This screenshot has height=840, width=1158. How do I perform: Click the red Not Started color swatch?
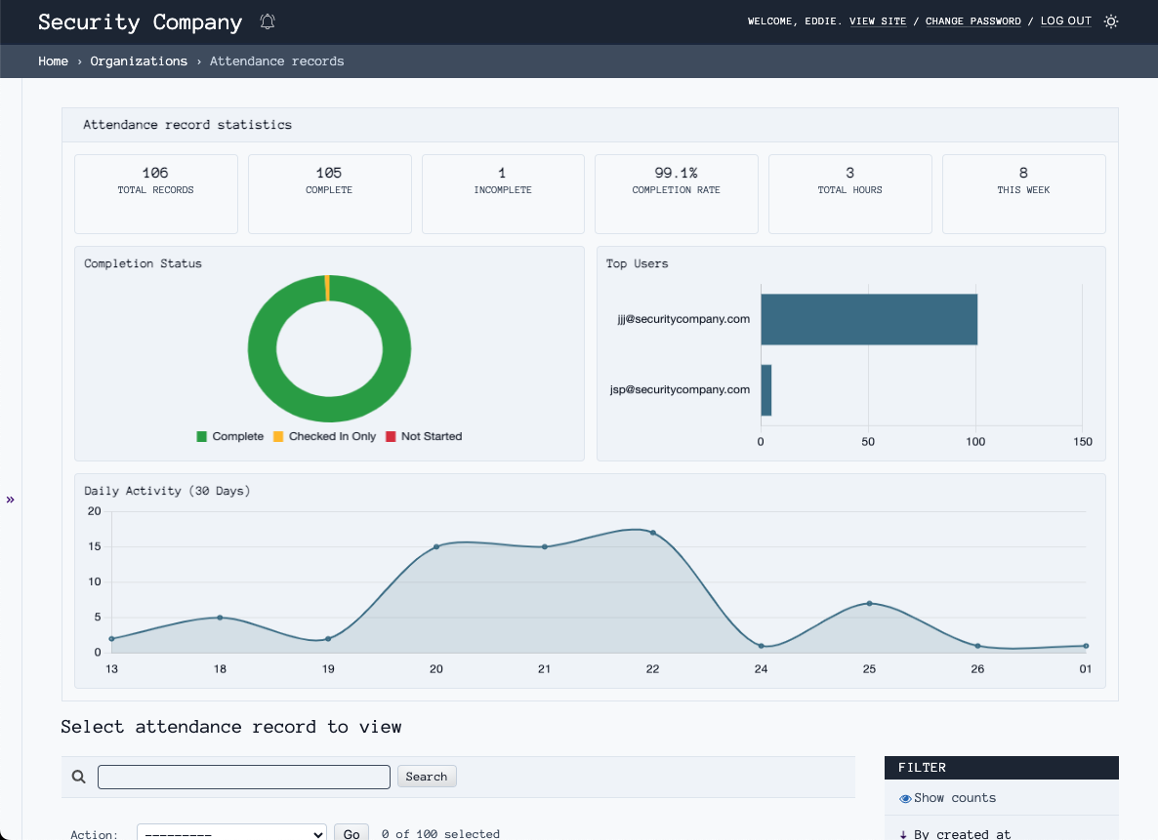393,436
